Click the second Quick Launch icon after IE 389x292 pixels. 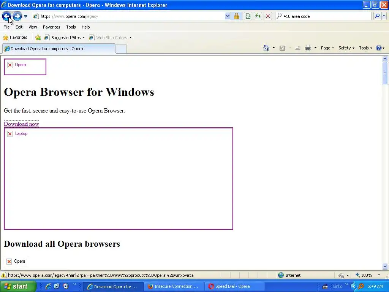57,286
